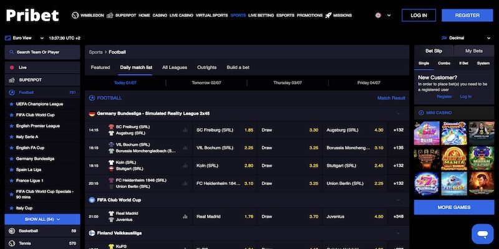Collapse the Finland Veikkausliiga section
499x249 pixels.
tap(398, 233)
